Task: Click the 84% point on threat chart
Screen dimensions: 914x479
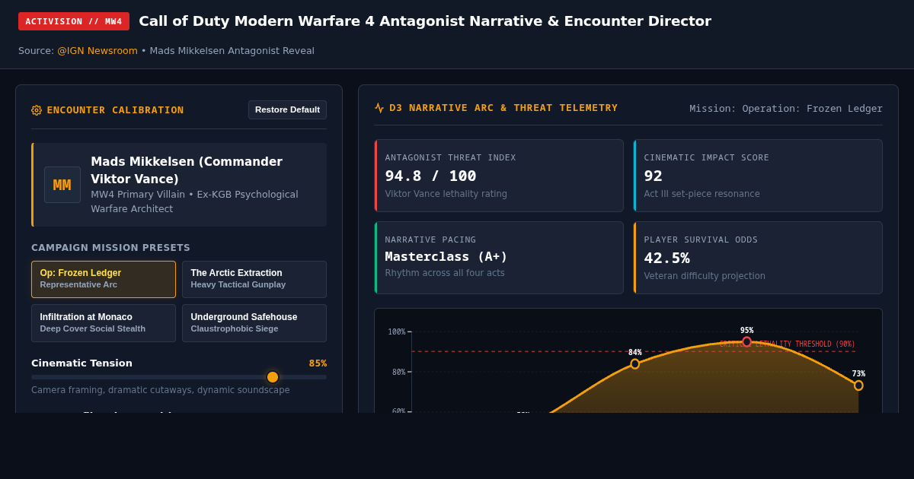Action: pyautogui.click(x=635, y=364)
